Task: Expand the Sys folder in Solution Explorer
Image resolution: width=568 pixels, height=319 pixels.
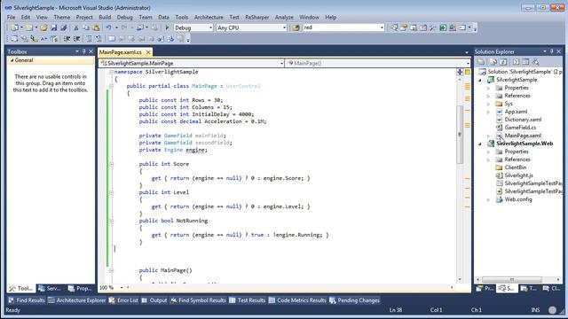Action: [x=488, y=104]
